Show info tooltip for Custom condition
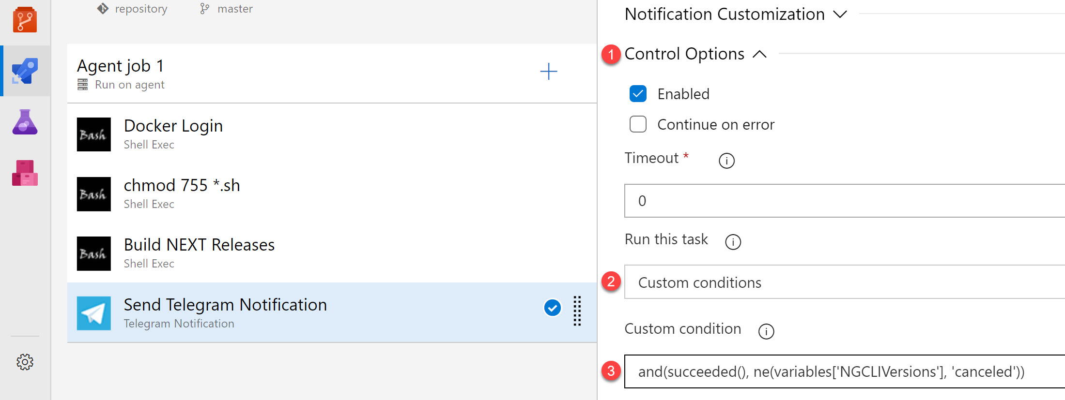The image size is (1065, 400). [x=766, y=331]
